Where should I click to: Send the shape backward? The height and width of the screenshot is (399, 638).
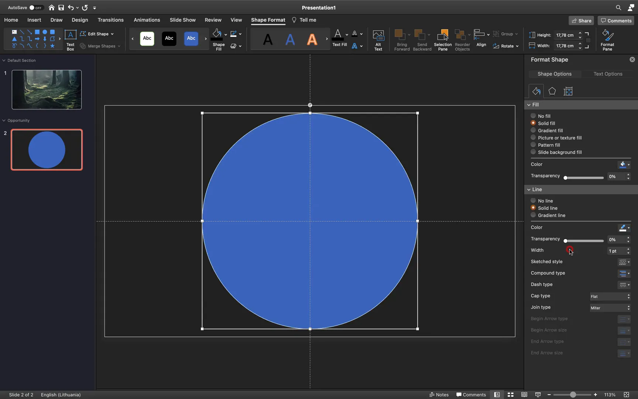click(422, 40)
